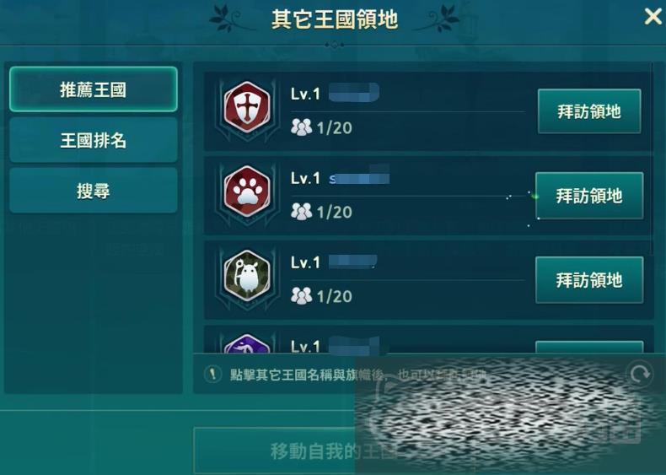Image resolution: width=666 pixels, height=475 pixels.
Task: Click the members icon in the third kingdom row
Action: click(301, 295)
